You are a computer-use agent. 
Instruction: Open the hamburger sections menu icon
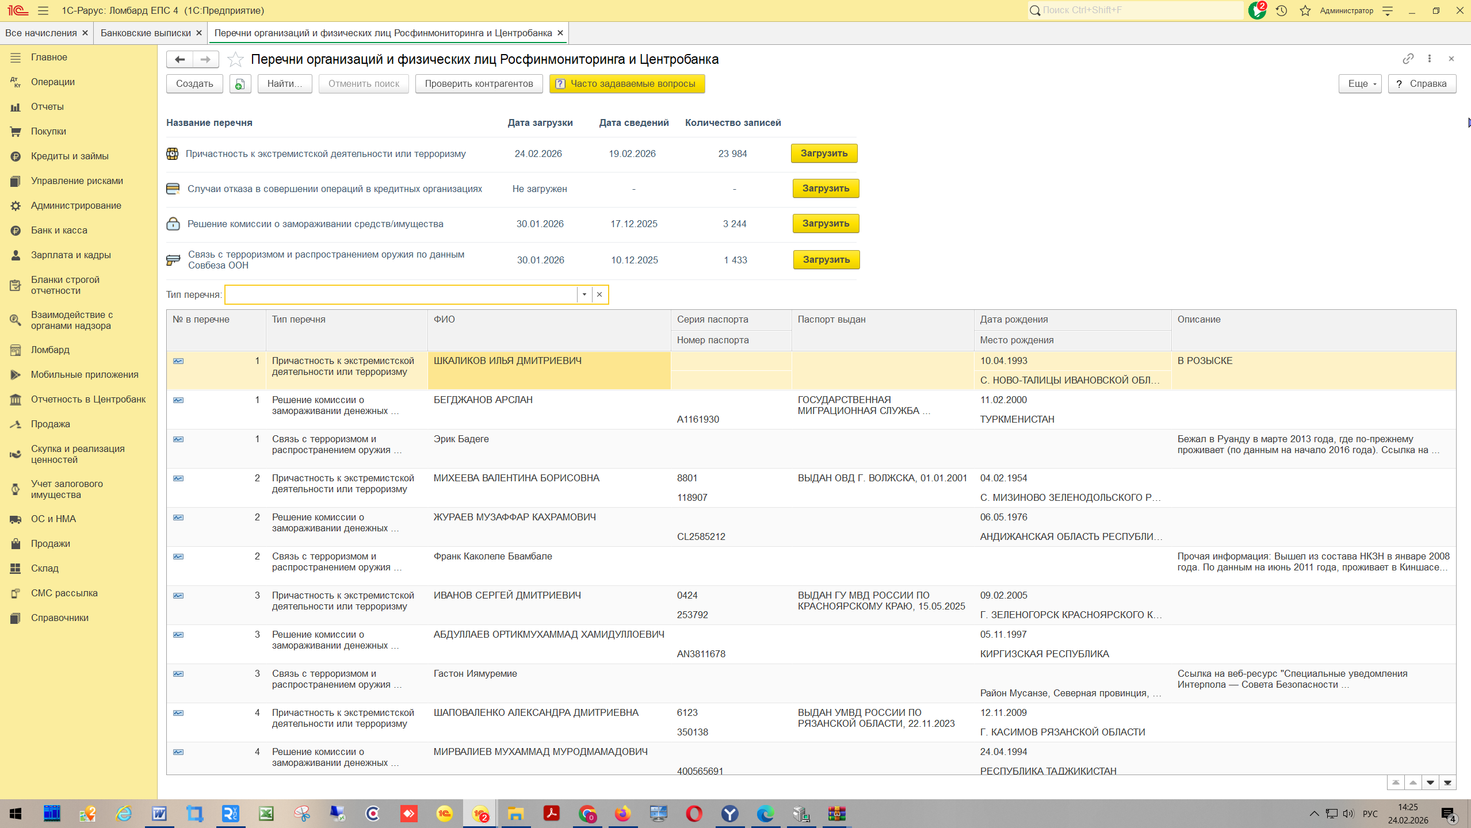point(43,10)
